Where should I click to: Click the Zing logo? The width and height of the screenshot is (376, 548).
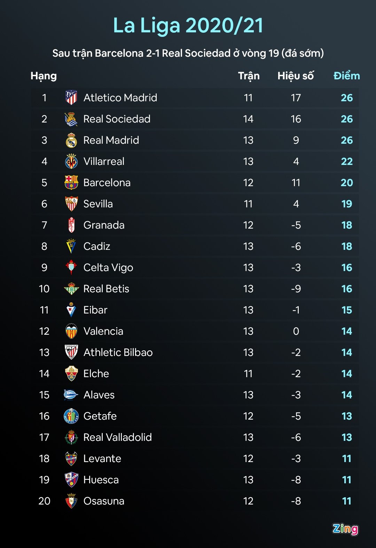pyautogui.click(x=345, y=529)
